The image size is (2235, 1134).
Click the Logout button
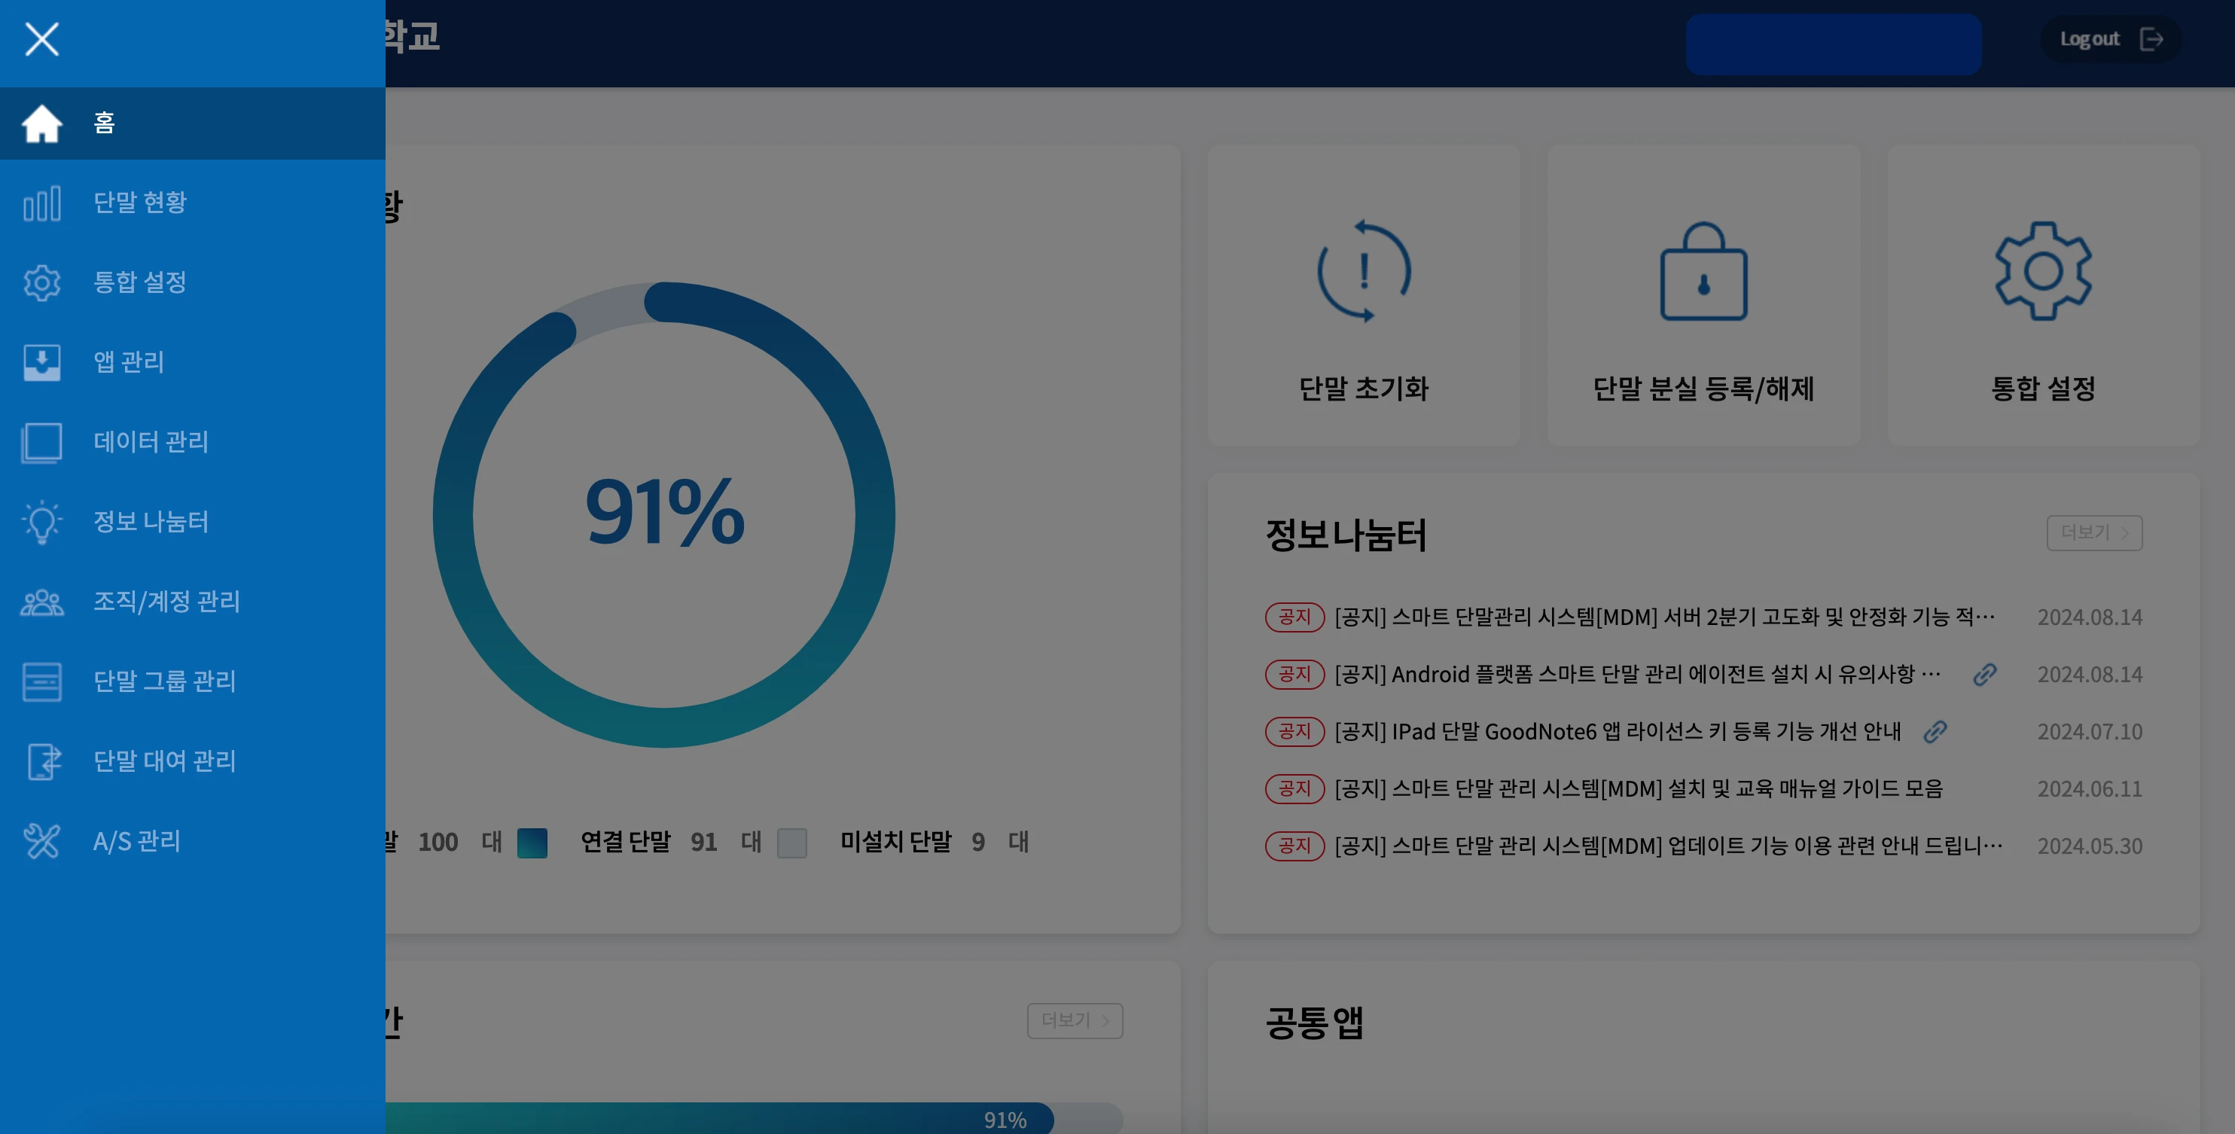point(2111,39)
